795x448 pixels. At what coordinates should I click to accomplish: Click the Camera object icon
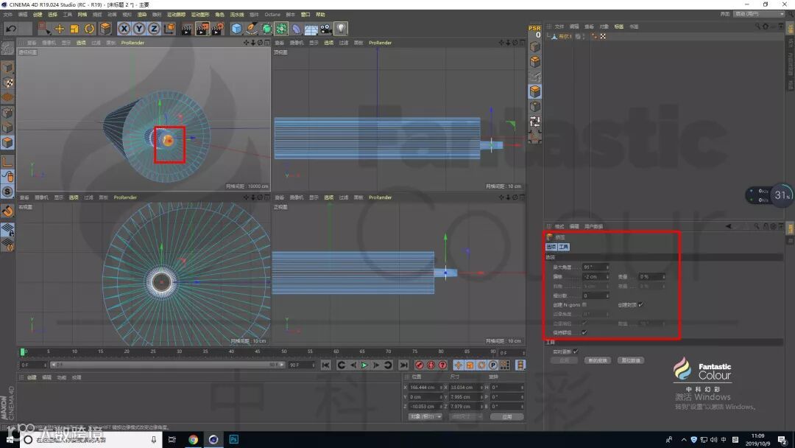click(325, 29)
